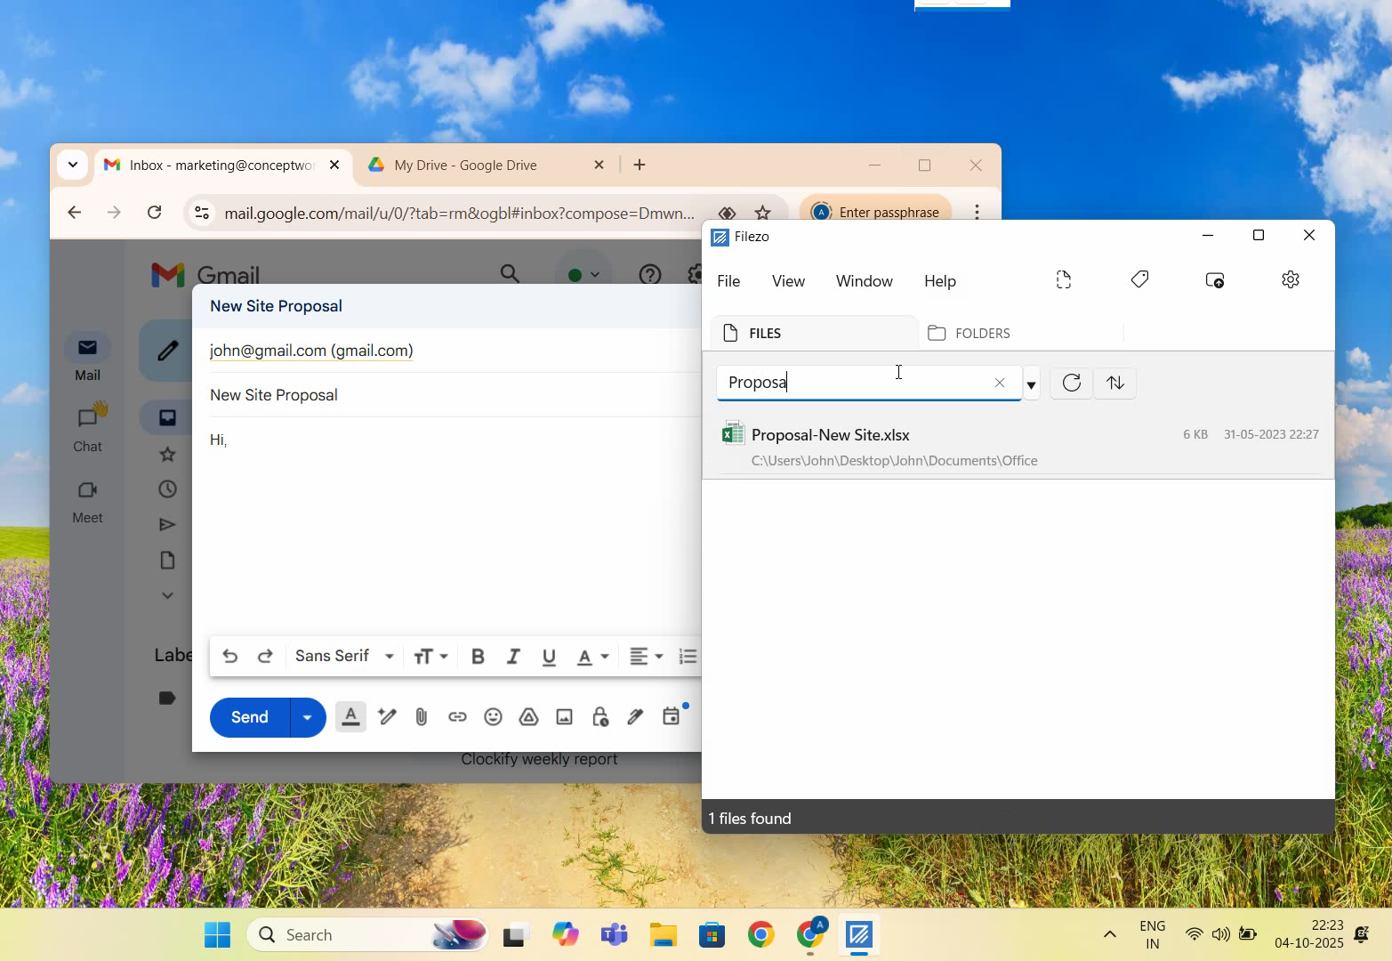
Task: Toggle confidential mode lock icon
Action: coord(599,717)
